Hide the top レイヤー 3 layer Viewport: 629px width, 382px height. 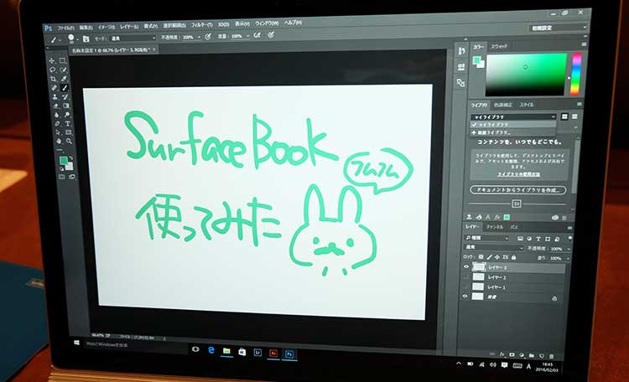466,266
